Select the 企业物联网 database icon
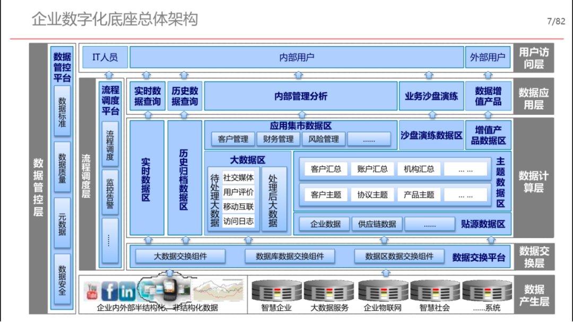The width and height of the screenshot is (573, 322). click(x=383, y=291)
